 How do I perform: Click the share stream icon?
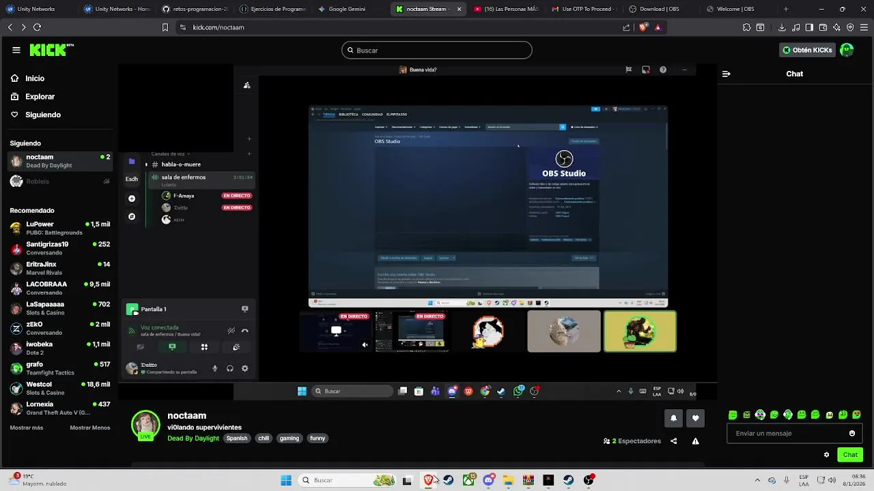pos(673,441)
